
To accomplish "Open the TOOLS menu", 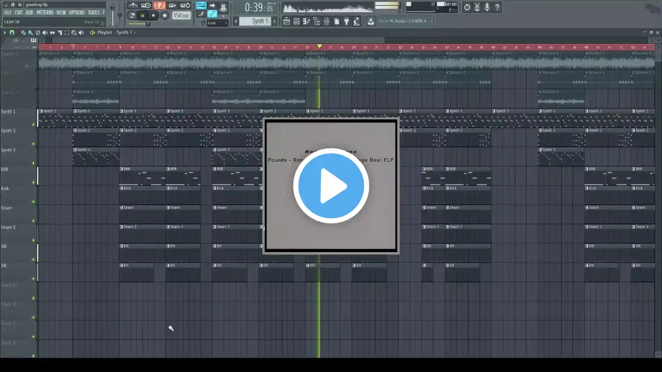I will click(94, 12).
